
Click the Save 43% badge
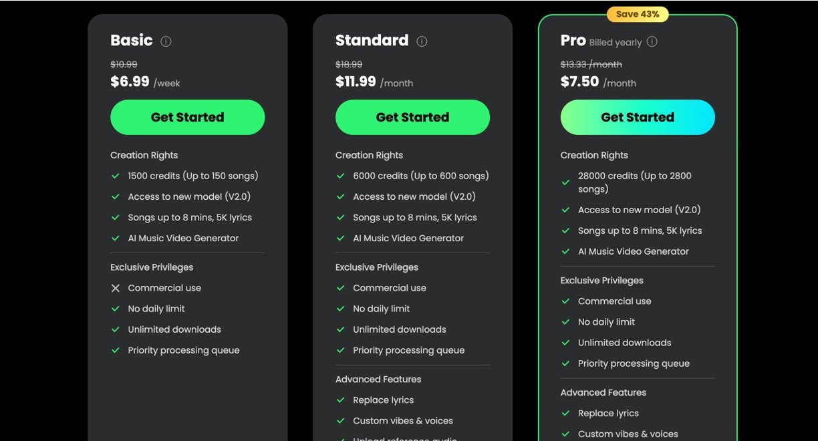click(x=638, y=14)
